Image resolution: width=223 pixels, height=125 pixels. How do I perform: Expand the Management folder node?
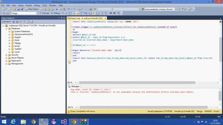pos(6,64)
